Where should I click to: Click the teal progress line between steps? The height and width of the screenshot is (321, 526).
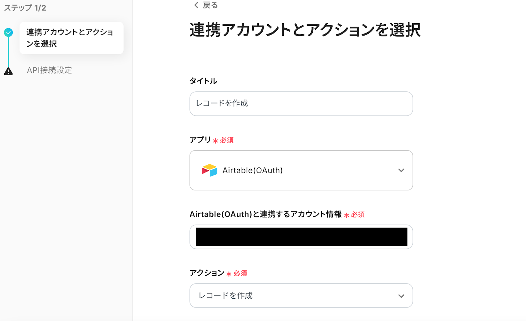tap(9, 52)
